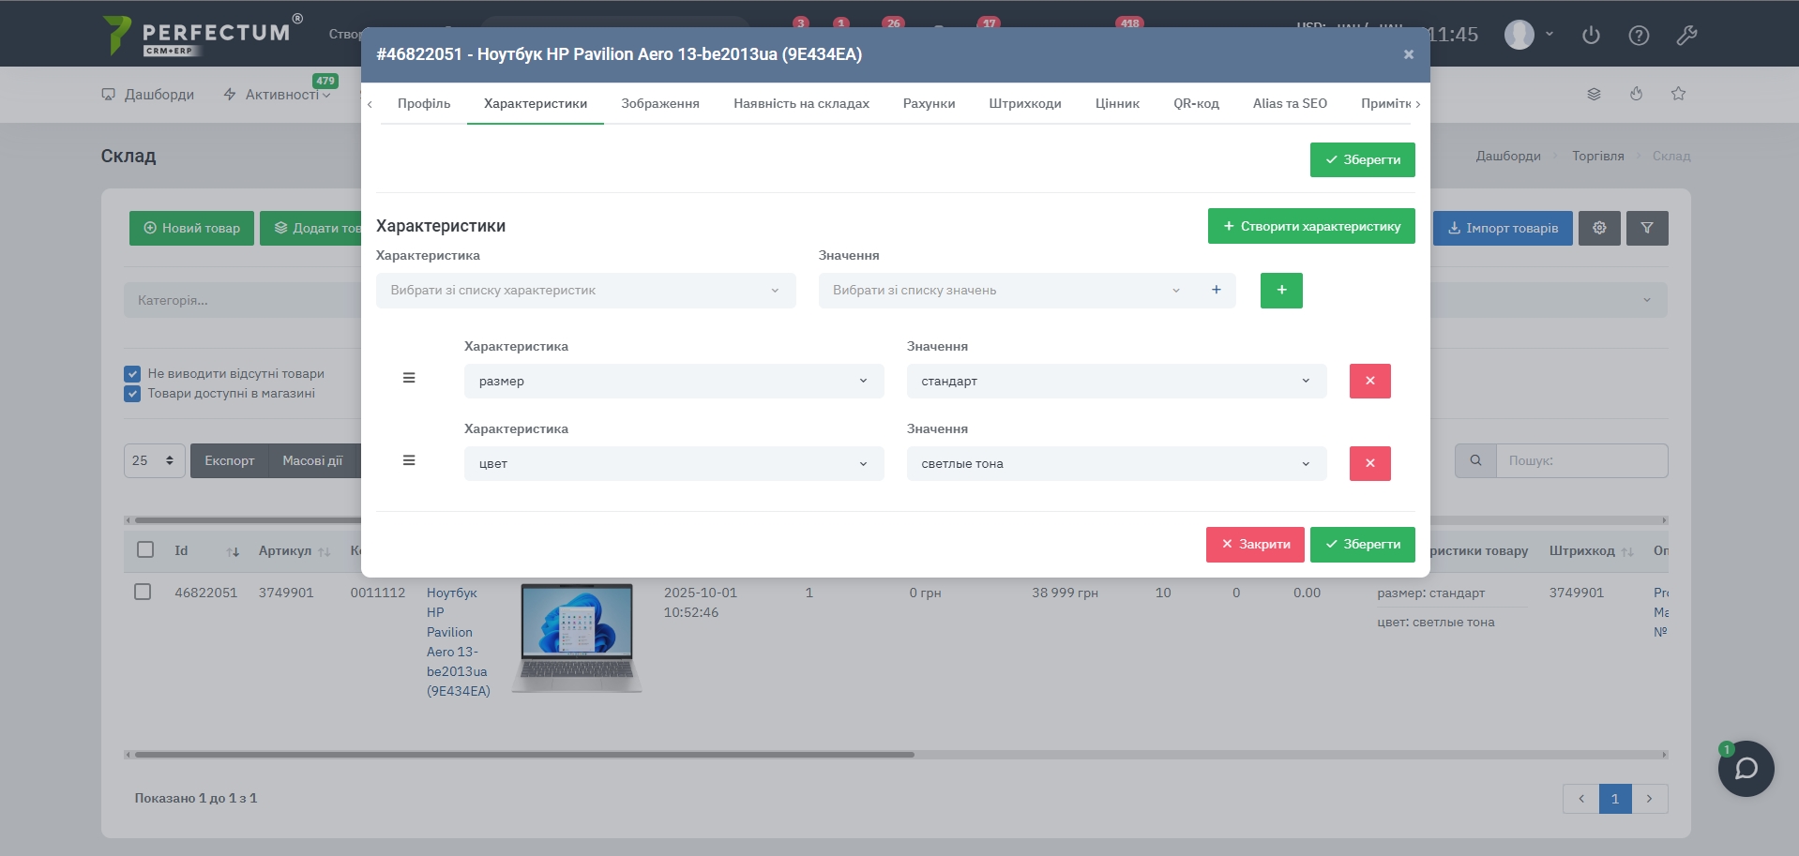Click the green plus add-characteristic button

[x=1280, y=291]
